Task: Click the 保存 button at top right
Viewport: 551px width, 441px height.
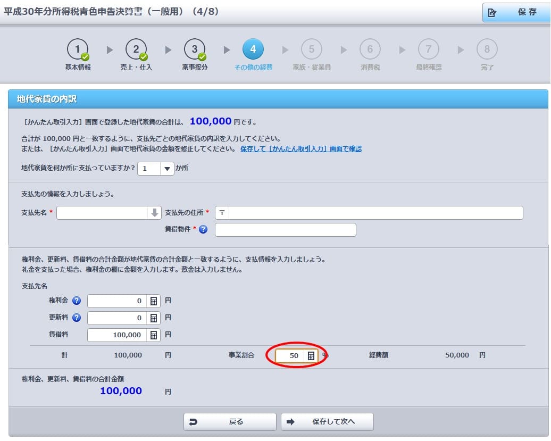Action: 516,13
